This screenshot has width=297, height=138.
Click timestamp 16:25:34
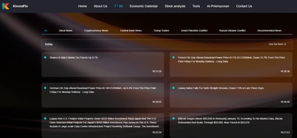(157, 132)
